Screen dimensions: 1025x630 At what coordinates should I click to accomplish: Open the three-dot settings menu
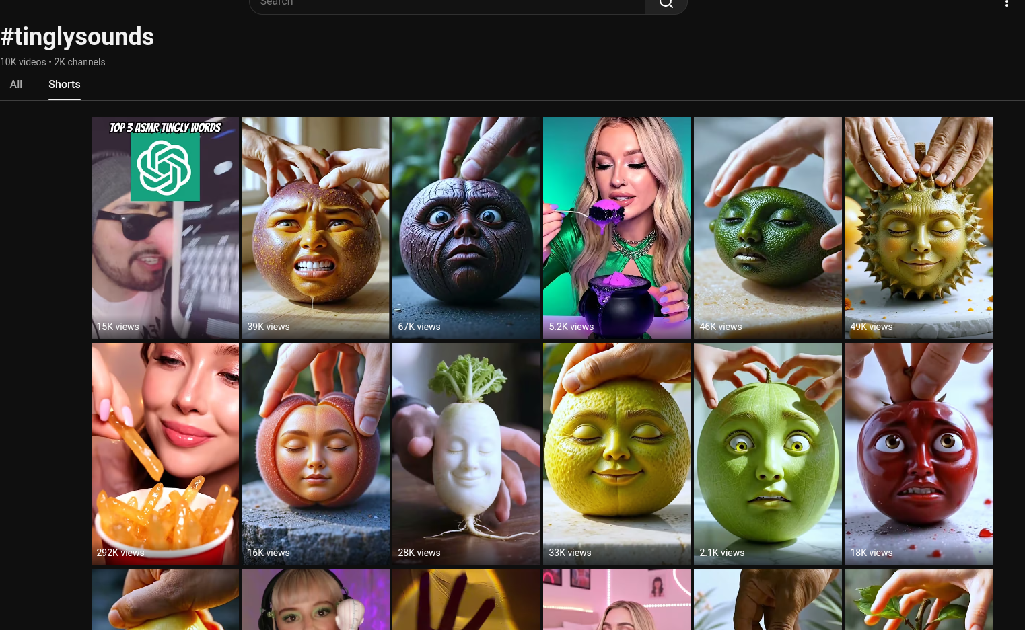coord(1006,3)
